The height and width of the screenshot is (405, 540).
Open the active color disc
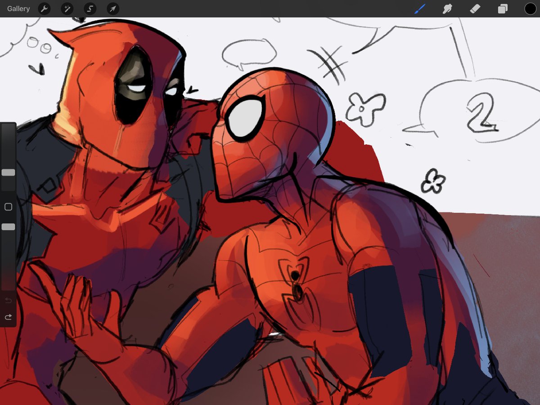click(x=531, y=9)
